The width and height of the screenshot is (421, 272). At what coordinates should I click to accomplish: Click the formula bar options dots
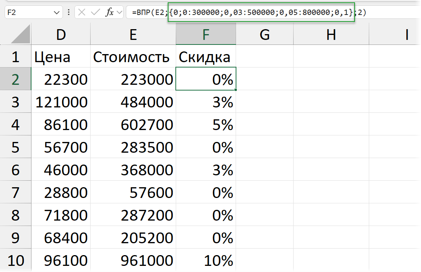(69, 12)
